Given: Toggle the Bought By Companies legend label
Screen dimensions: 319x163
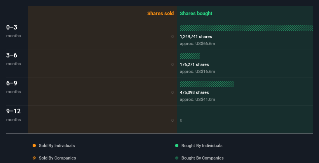Looking at the screenshot, I should point(202,158).
